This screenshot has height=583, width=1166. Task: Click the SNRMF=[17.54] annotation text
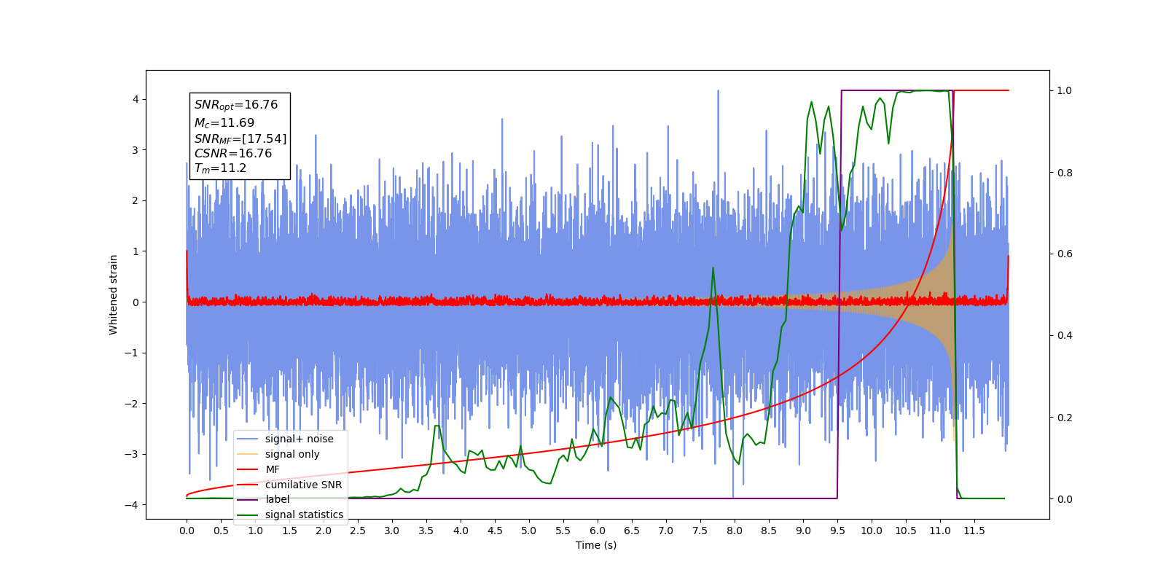point(240,138)
